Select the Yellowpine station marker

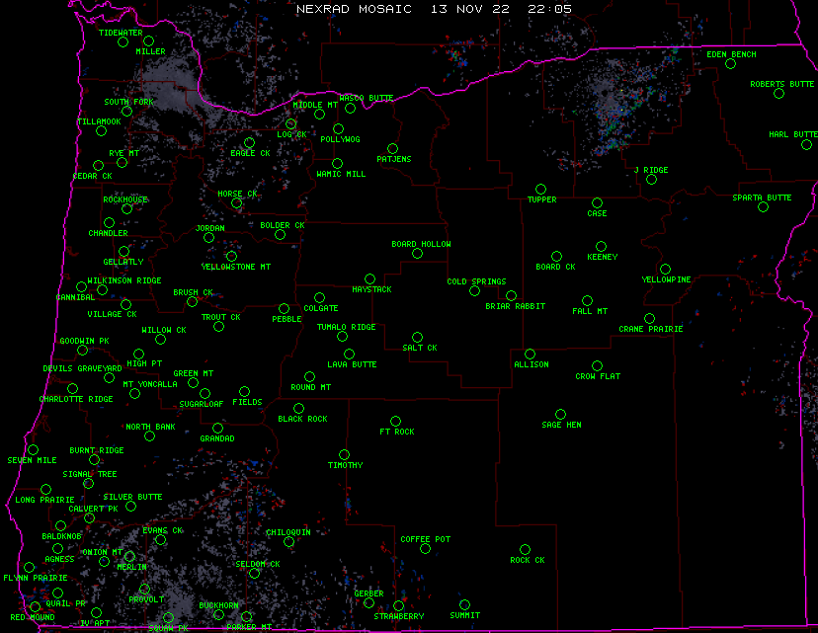[666, 269]
